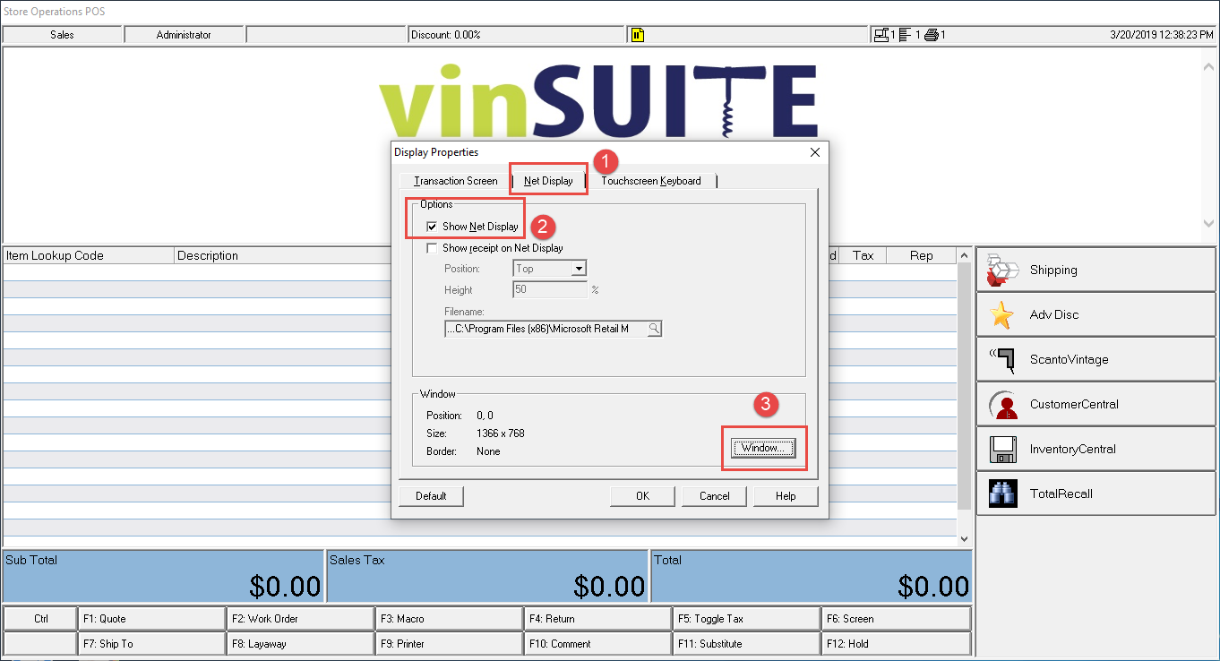Open the Touchscreen Keyboard tab
The height and width of the screenshot is (661, 1220).
tap(651, 181)
